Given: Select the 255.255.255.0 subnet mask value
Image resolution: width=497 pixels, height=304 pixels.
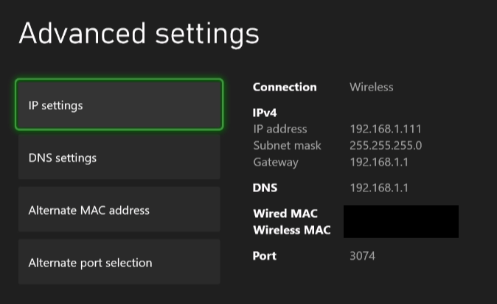Looking at the screenshot, I should (386, 145).
